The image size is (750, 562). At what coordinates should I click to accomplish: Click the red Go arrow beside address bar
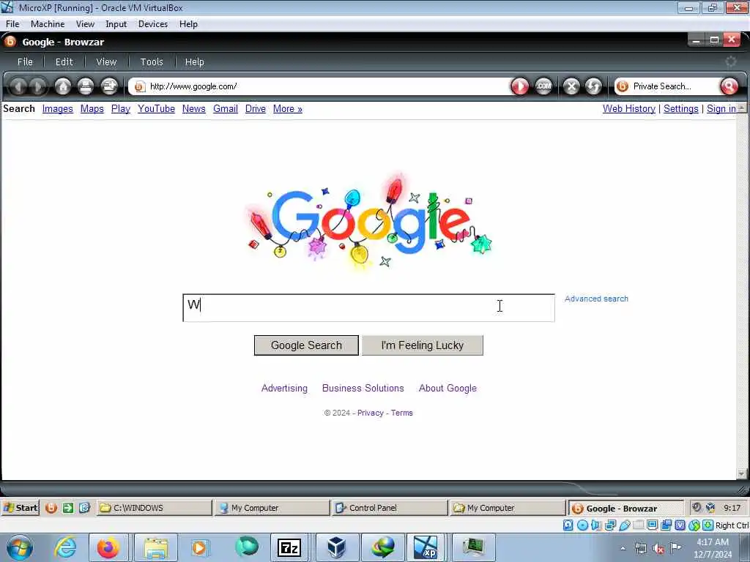(520, 86)
